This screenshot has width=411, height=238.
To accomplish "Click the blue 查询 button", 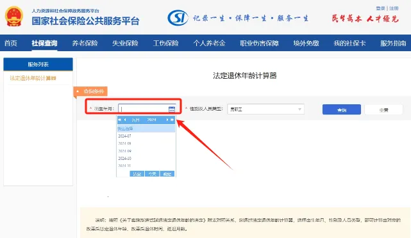I will coord(342,109).
